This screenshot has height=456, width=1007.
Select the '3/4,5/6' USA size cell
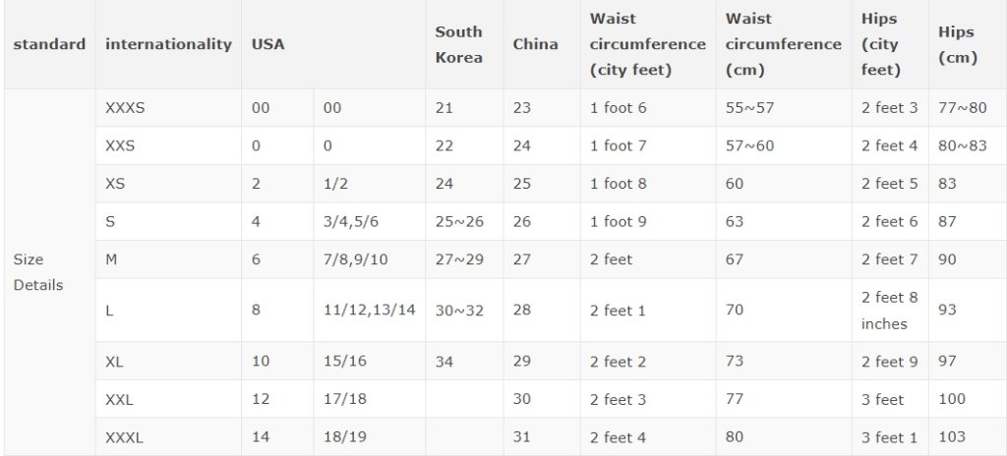pyautogui.click(x=370, y=221)
